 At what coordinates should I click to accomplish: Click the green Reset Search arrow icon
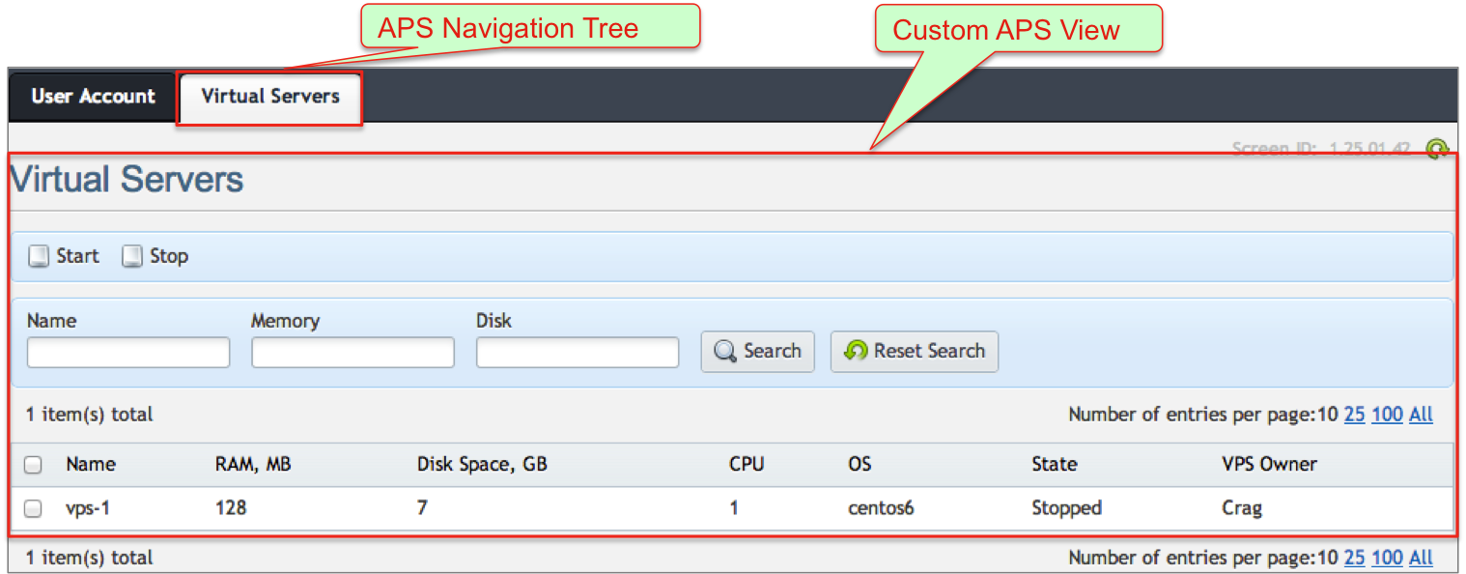coord(856,352)
